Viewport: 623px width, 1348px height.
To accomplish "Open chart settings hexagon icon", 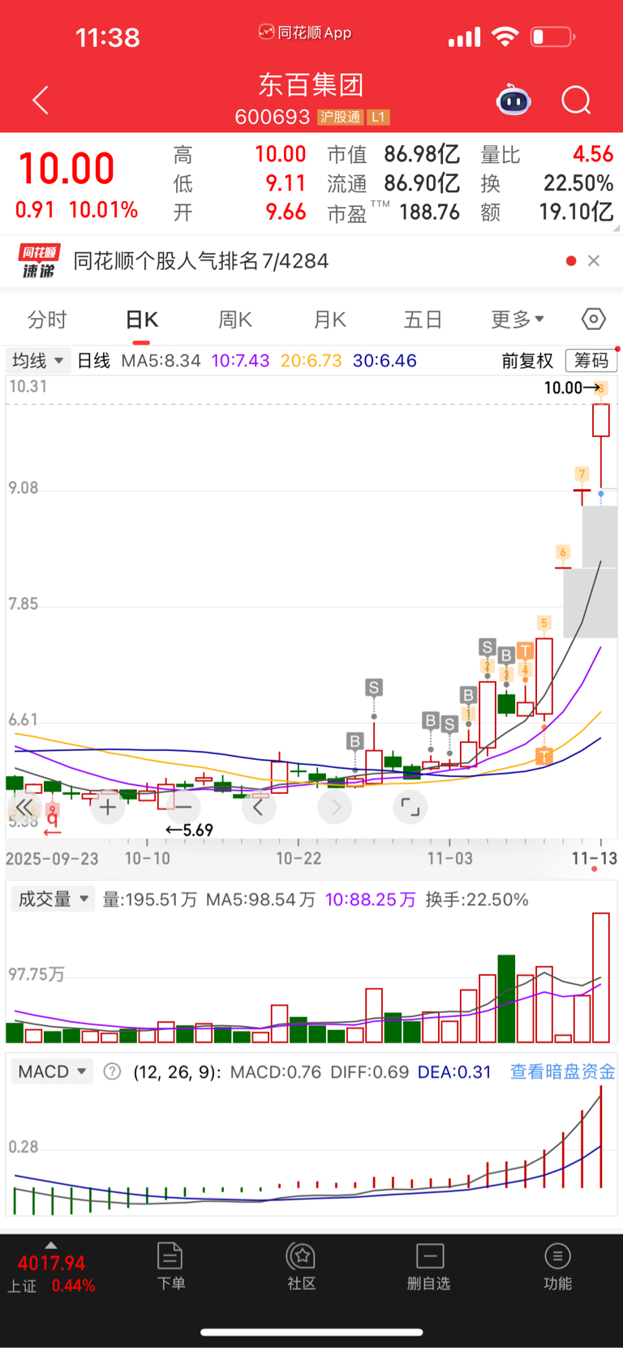I will tap(594, 319).
